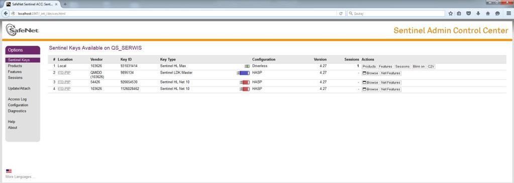Viewport: 514px width, 183px height.
Task: Go back using the browser back arrow
Action: 6,14
